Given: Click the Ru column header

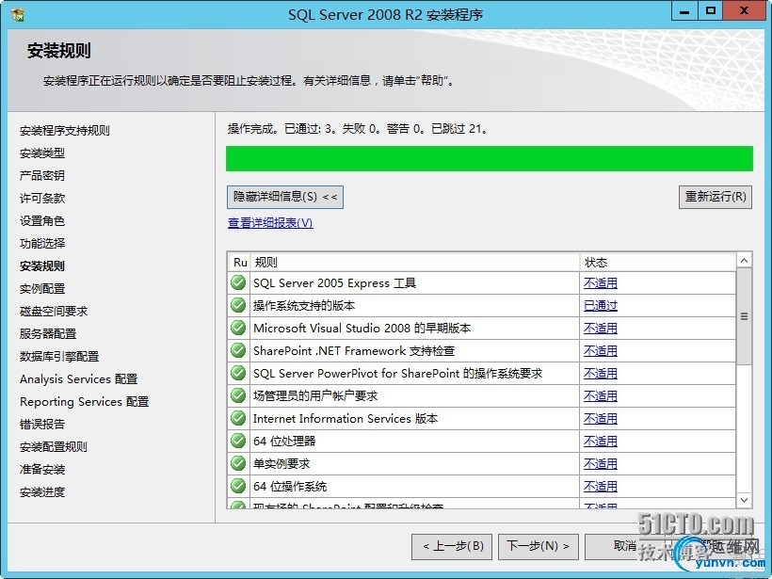Looking at the screenshot, I should pyautogui.click(x=240, y=263).
